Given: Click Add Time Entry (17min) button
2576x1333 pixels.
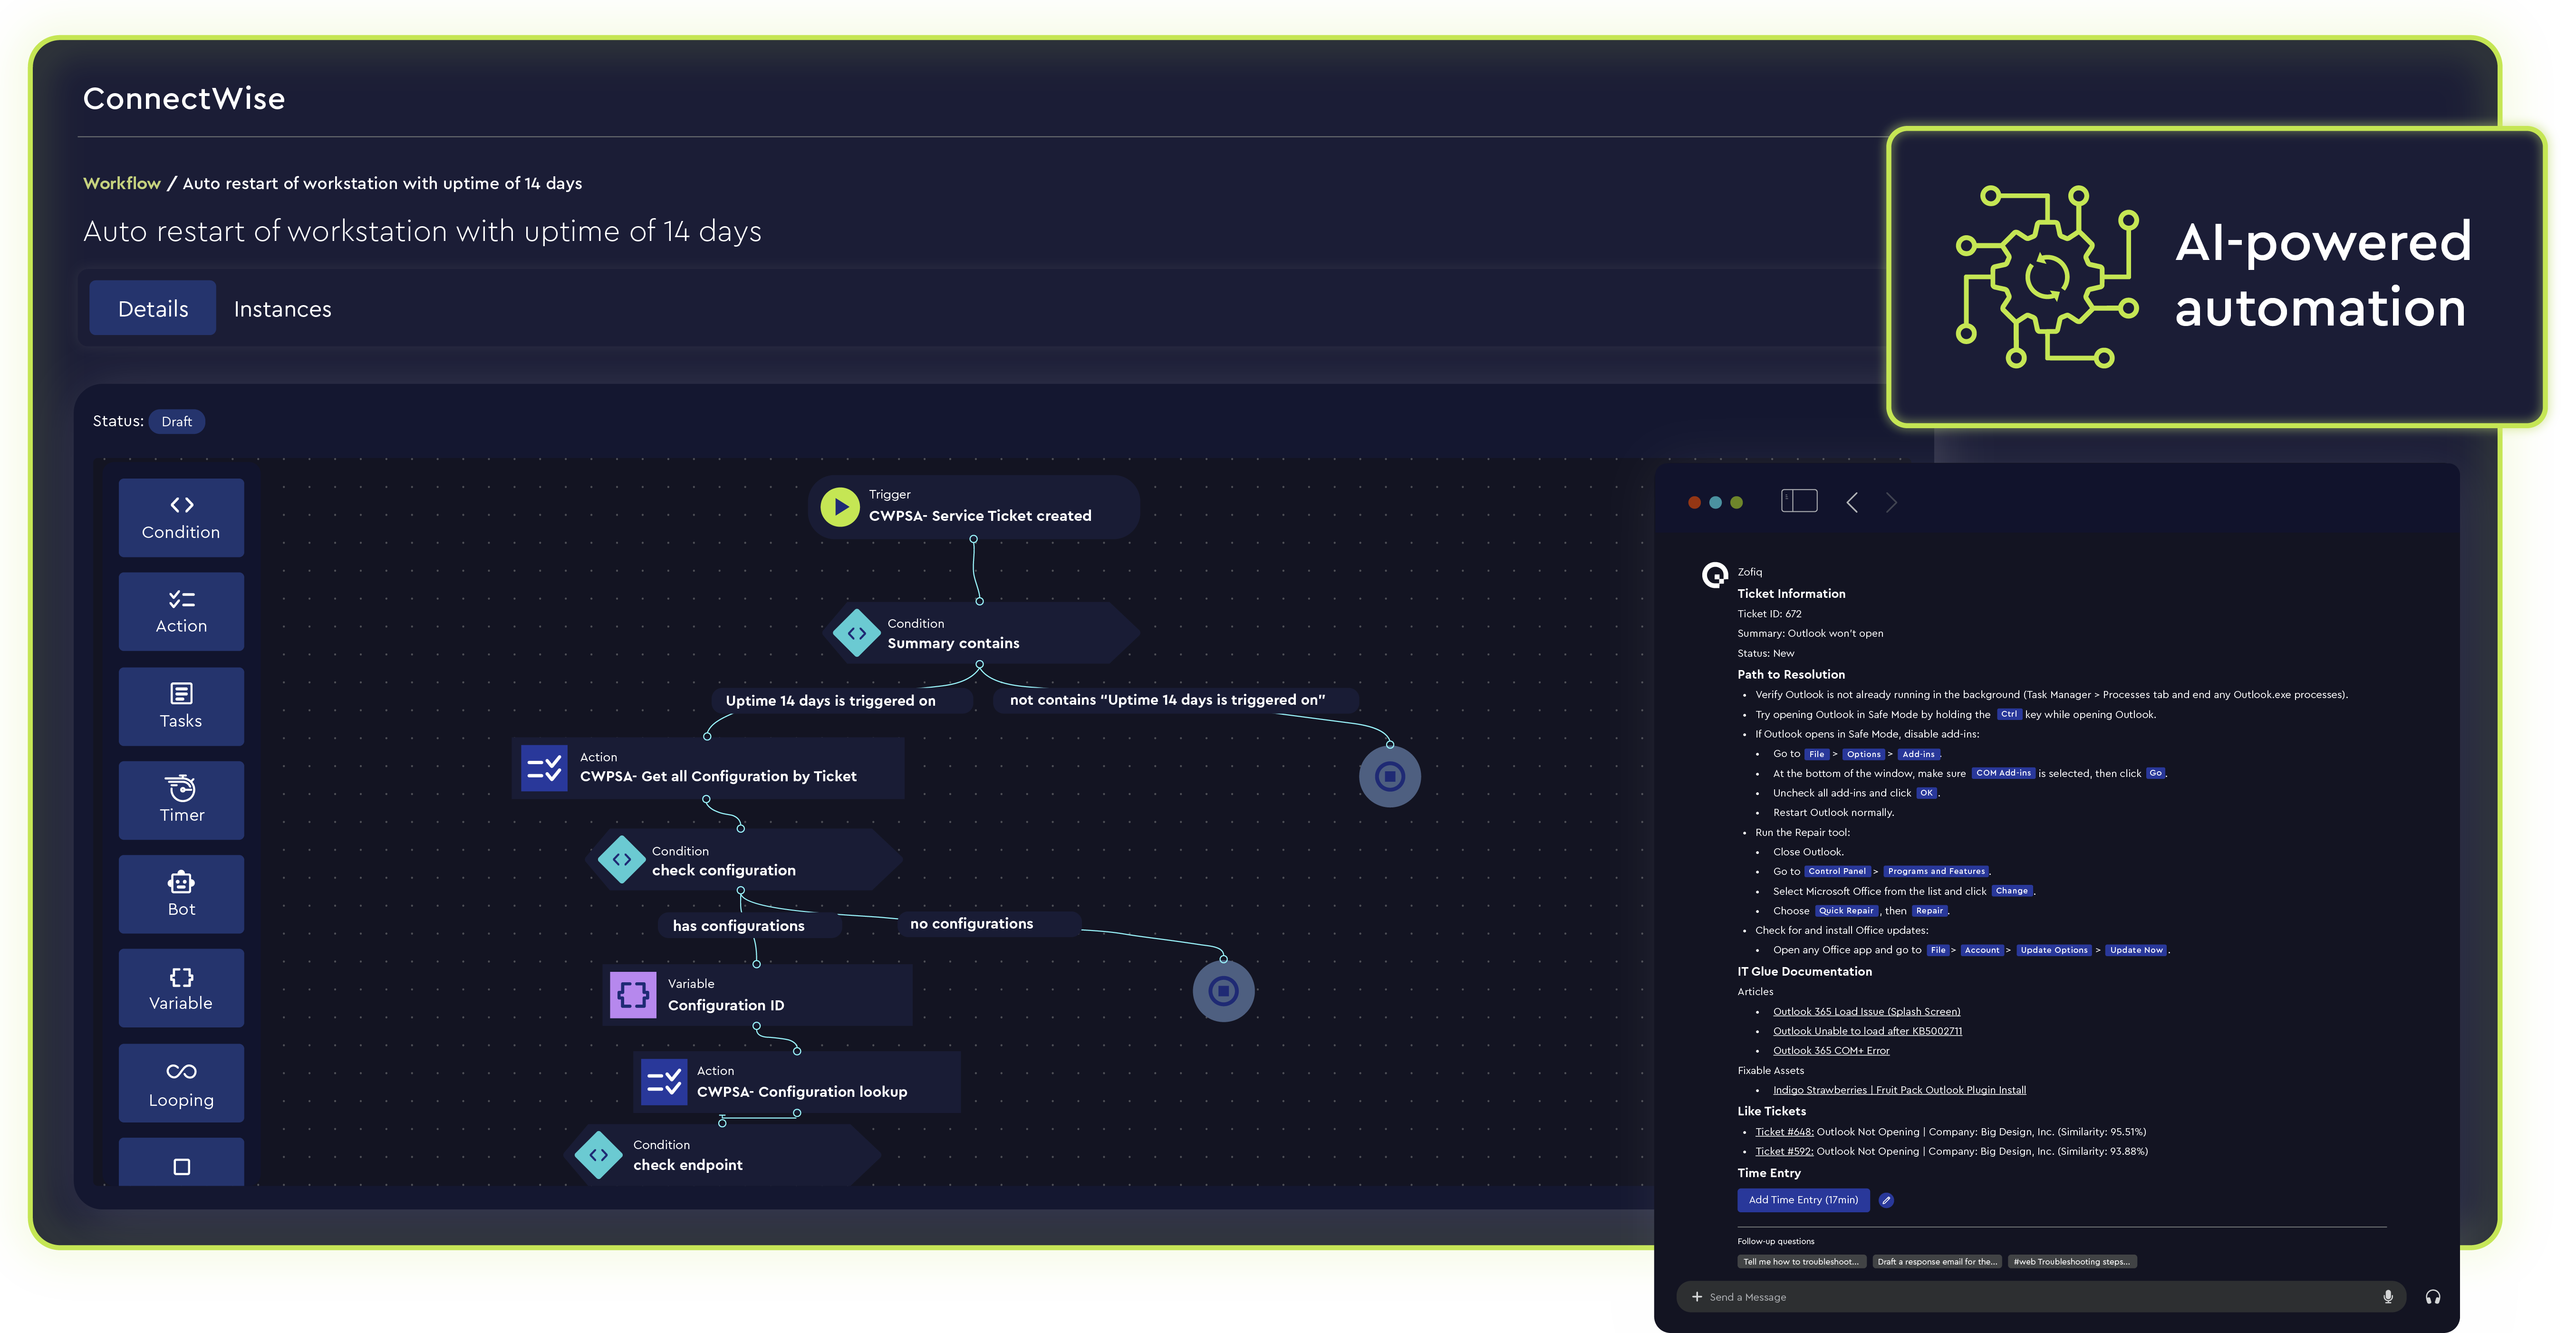Looking at the screenshot, I should (x=1803, y=1200).
